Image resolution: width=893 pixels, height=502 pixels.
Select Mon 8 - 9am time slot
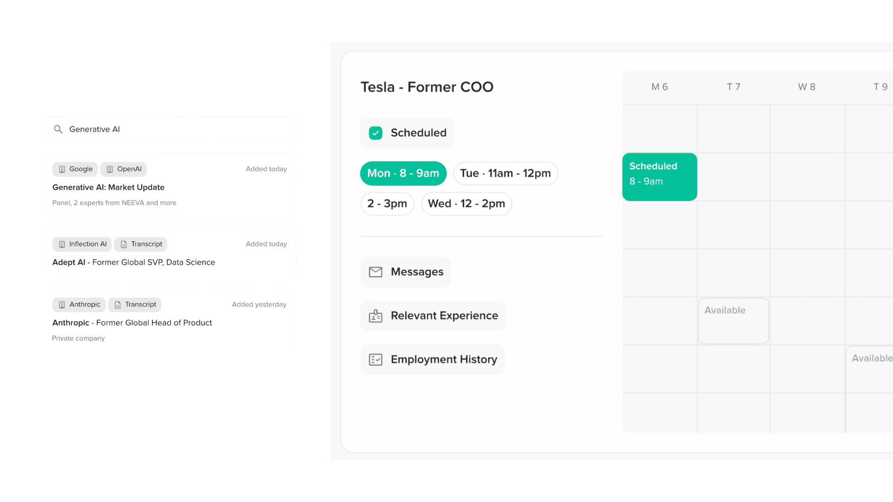pyautogui.click(x=403, y=173)
